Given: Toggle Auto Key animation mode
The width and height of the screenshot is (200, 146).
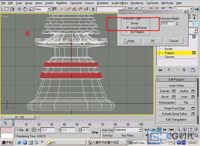Looking at the screenshot, I should coord(107,130).
